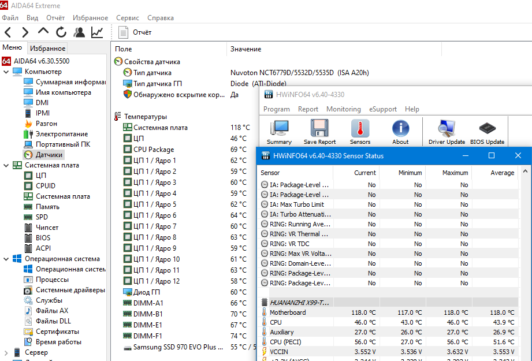532x361 pixels.
Task: Collapse the Операционная система tree node
Action: pyautogui.click(x=6, y=259)
